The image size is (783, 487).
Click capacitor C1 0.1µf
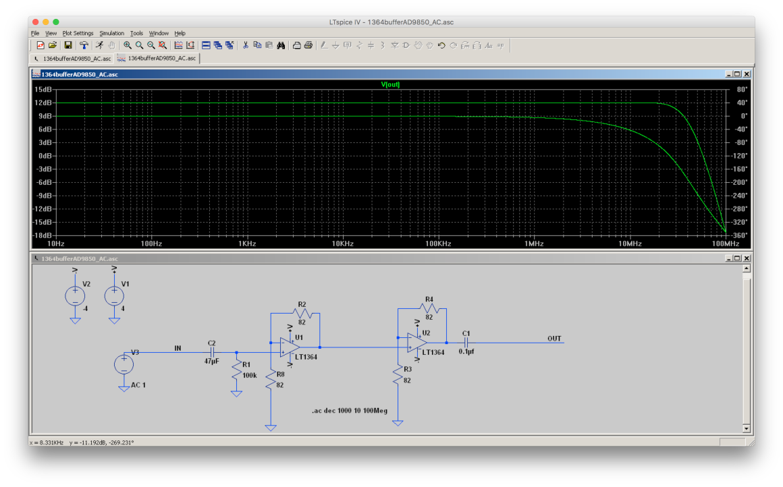pos(466,343)
